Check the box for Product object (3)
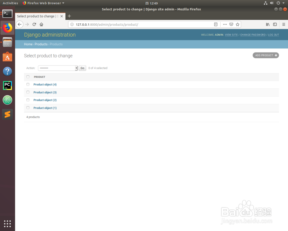The image size is (288, 231). [28, 92]
